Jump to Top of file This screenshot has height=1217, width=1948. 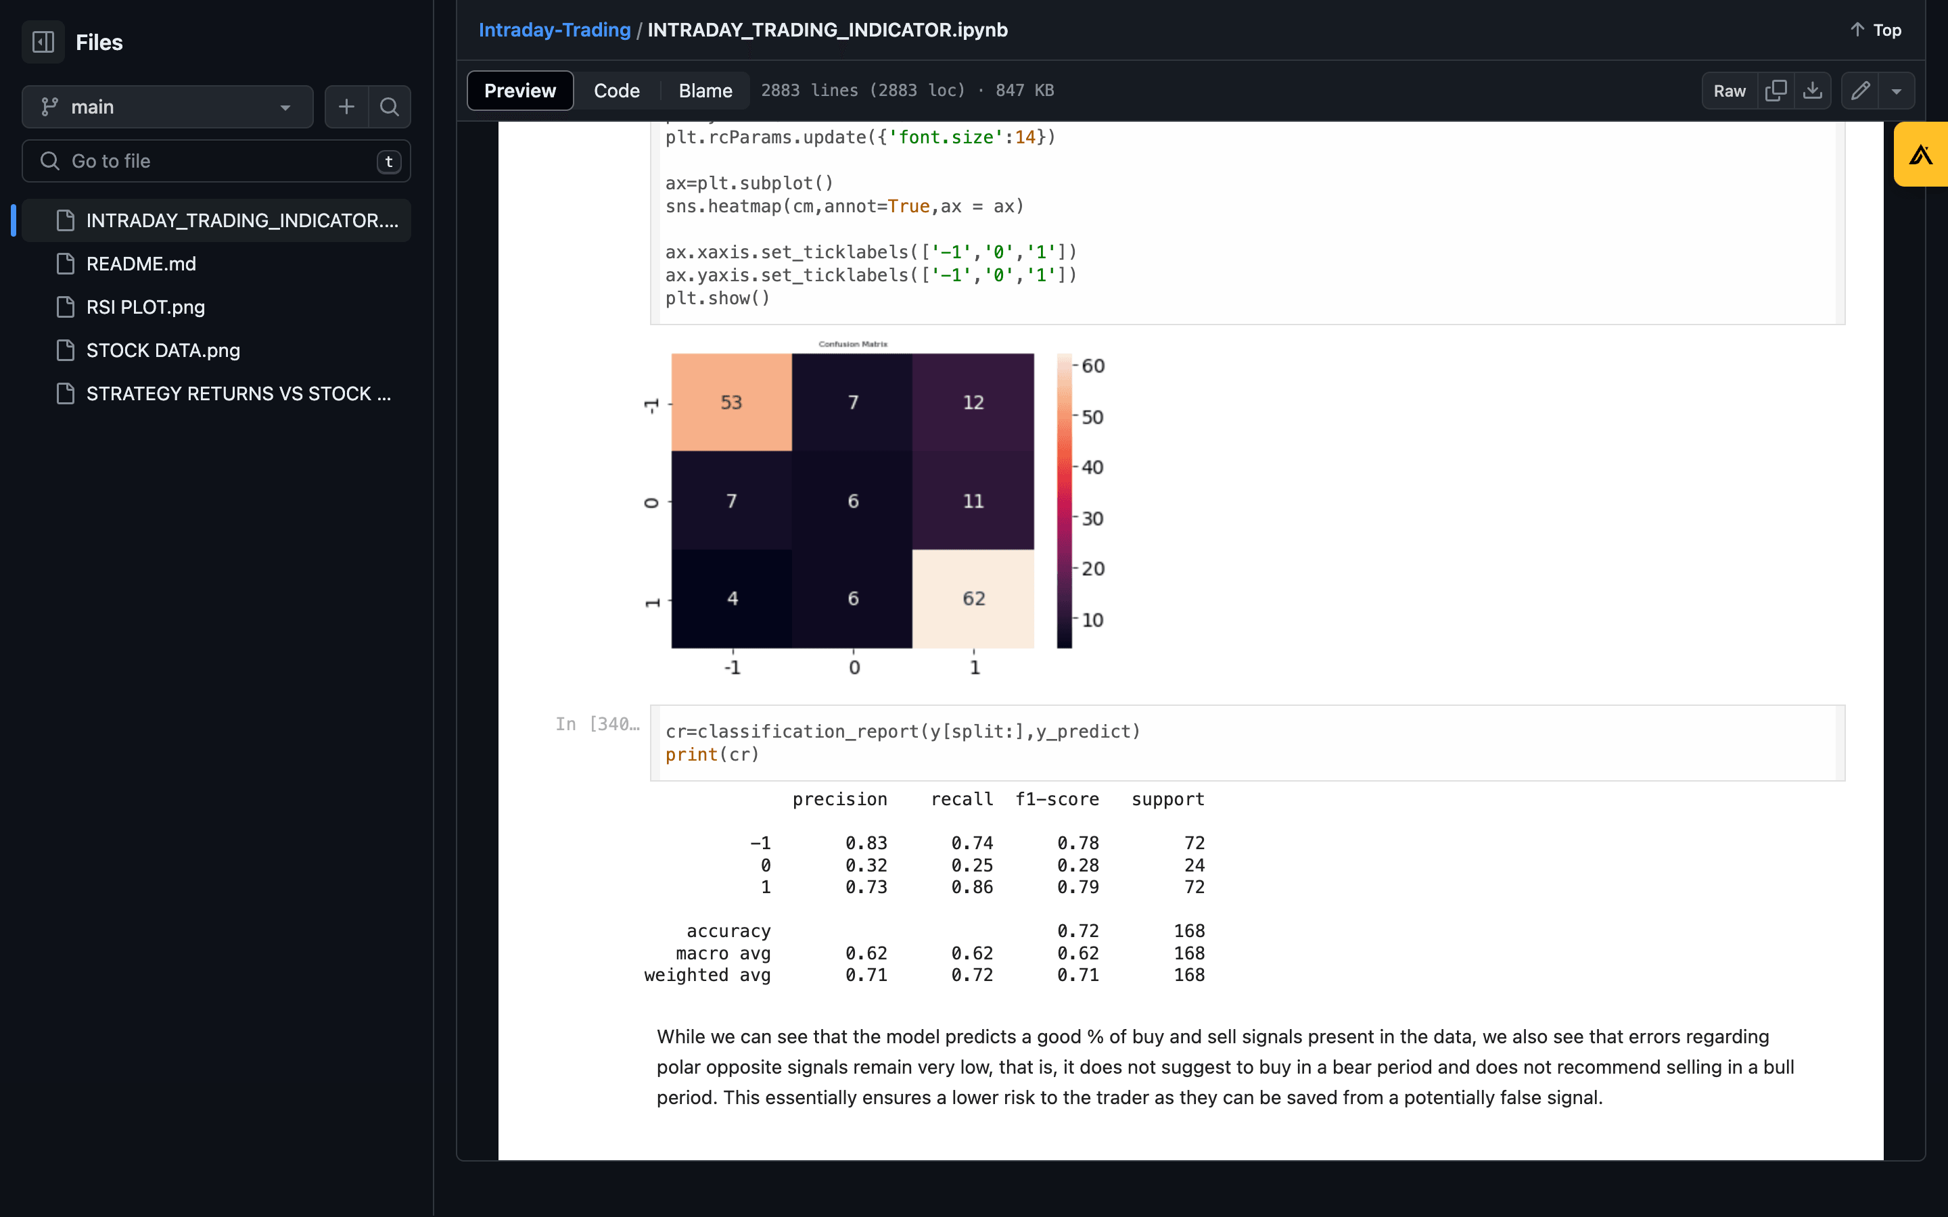click(x=1875, y=30)
